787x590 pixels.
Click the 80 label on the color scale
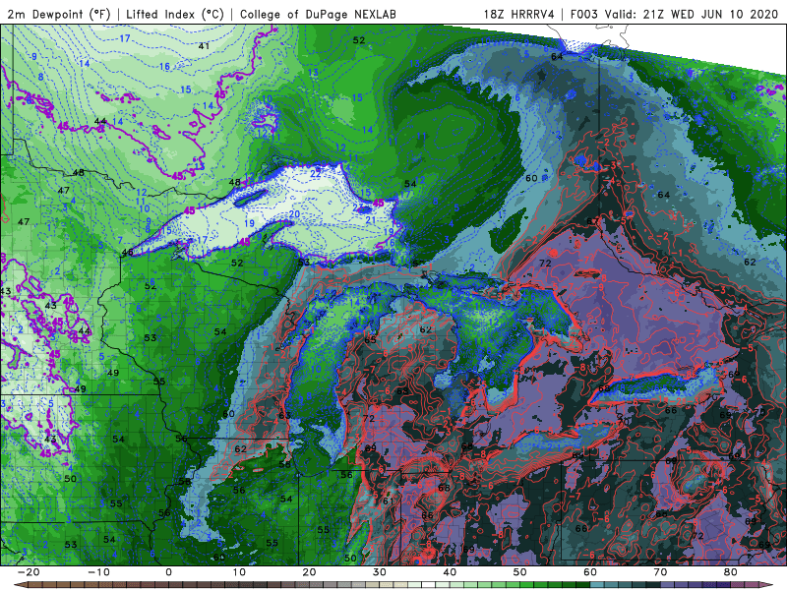(731, 572)
